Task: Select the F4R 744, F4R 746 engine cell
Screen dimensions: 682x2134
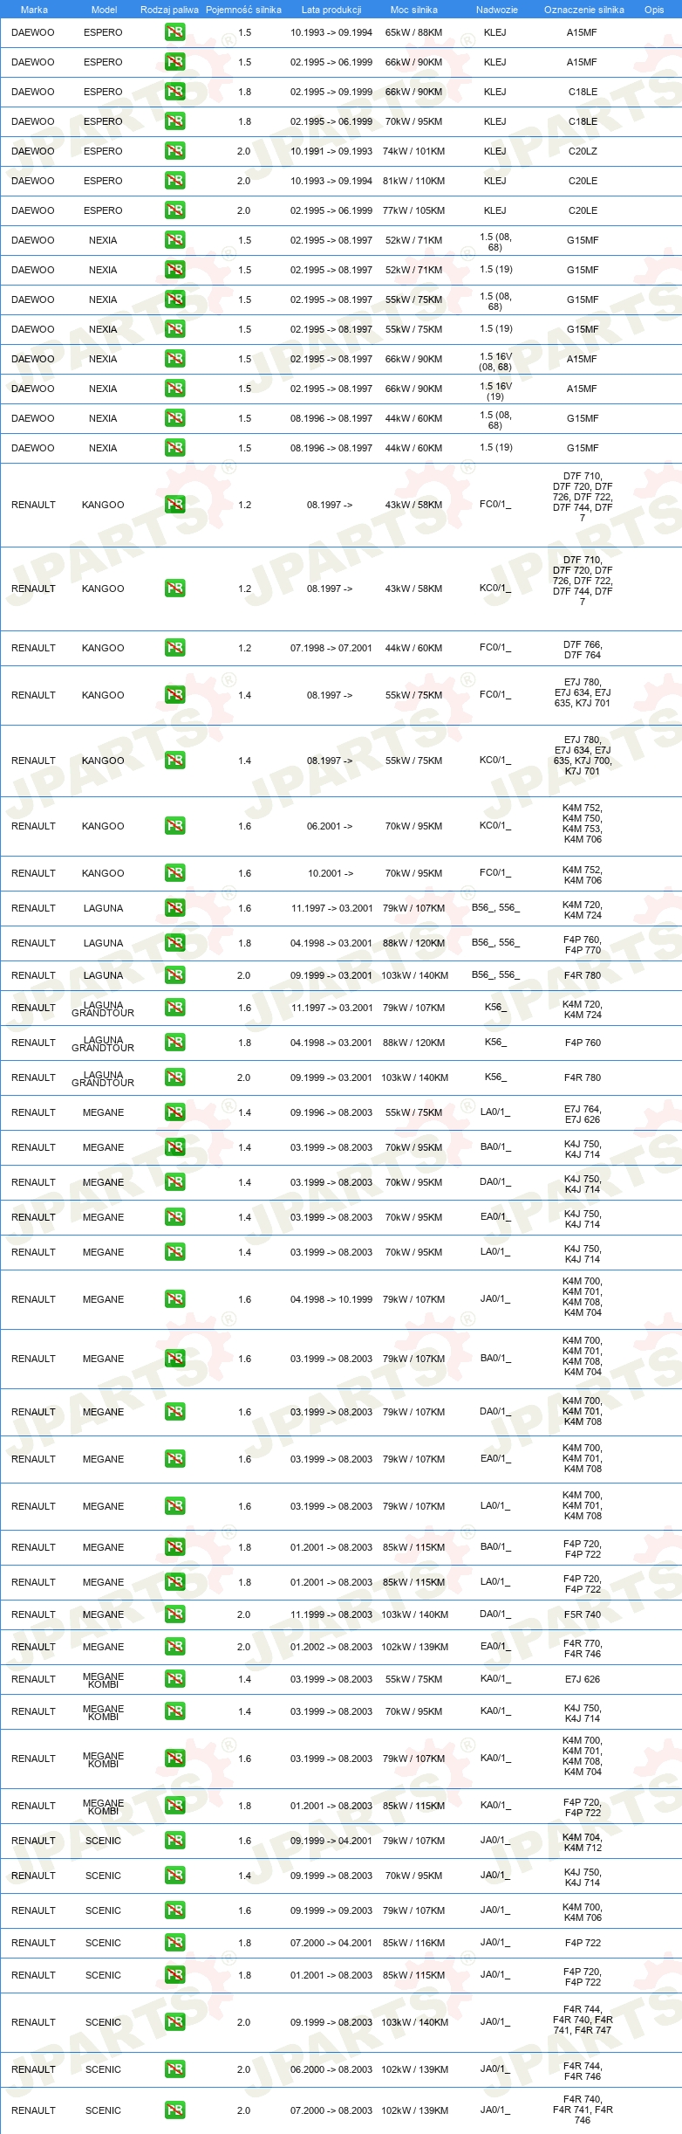Action: coord(583,2071)
